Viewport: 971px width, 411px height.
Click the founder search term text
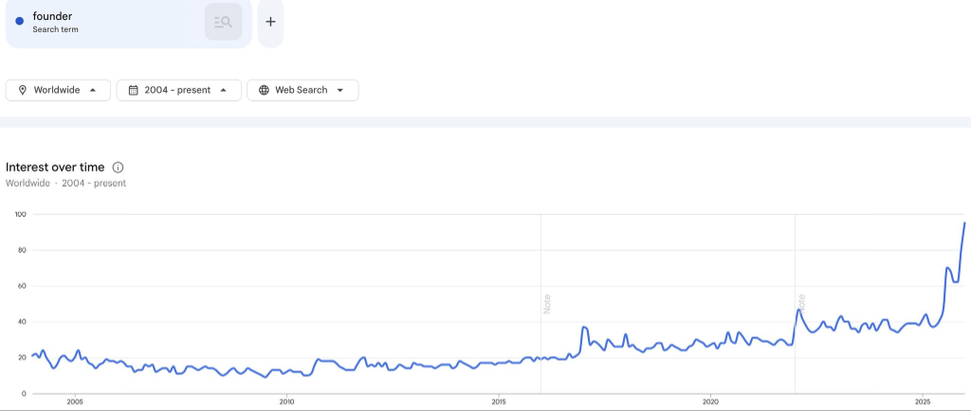pos(52,16)
